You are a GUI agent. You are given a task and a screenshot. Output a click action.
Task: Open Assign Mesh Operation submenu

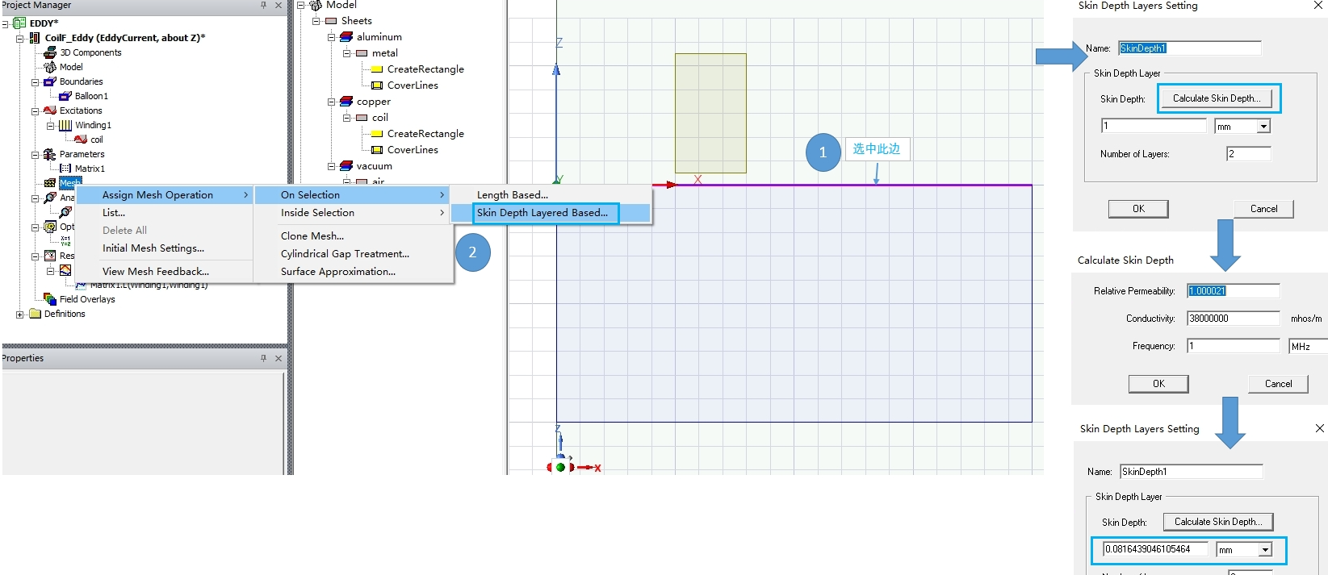164,195
